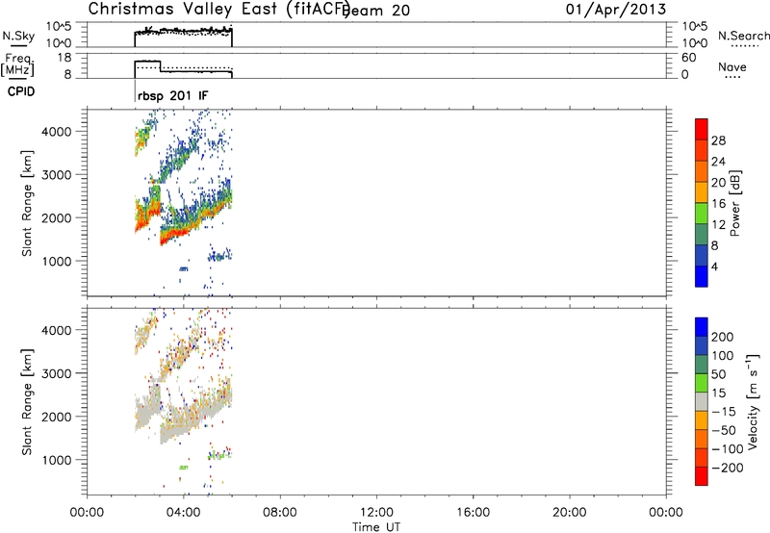Click the '-50' label on the Velocity colorbar
The height and width of the screenshot is (533, 770).
[x=724, y=430]
